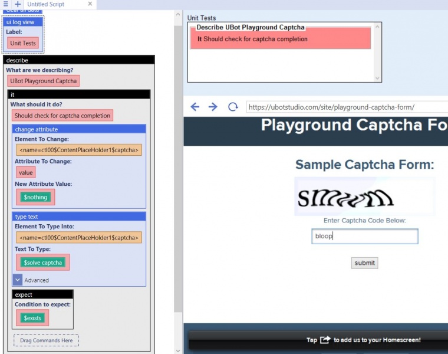Click the browser URL address bar
This screenshot has height=354, width=448.
(347, 107)
